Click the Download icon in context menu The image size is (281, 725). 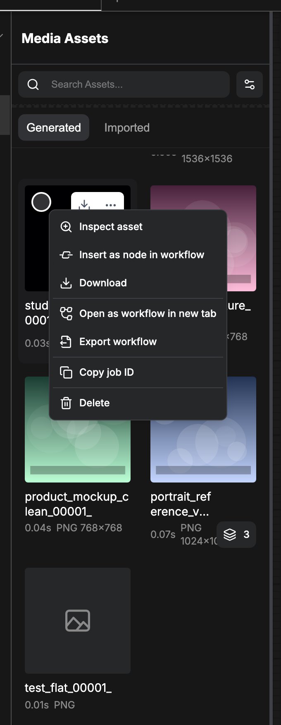(x=66, y=283)
